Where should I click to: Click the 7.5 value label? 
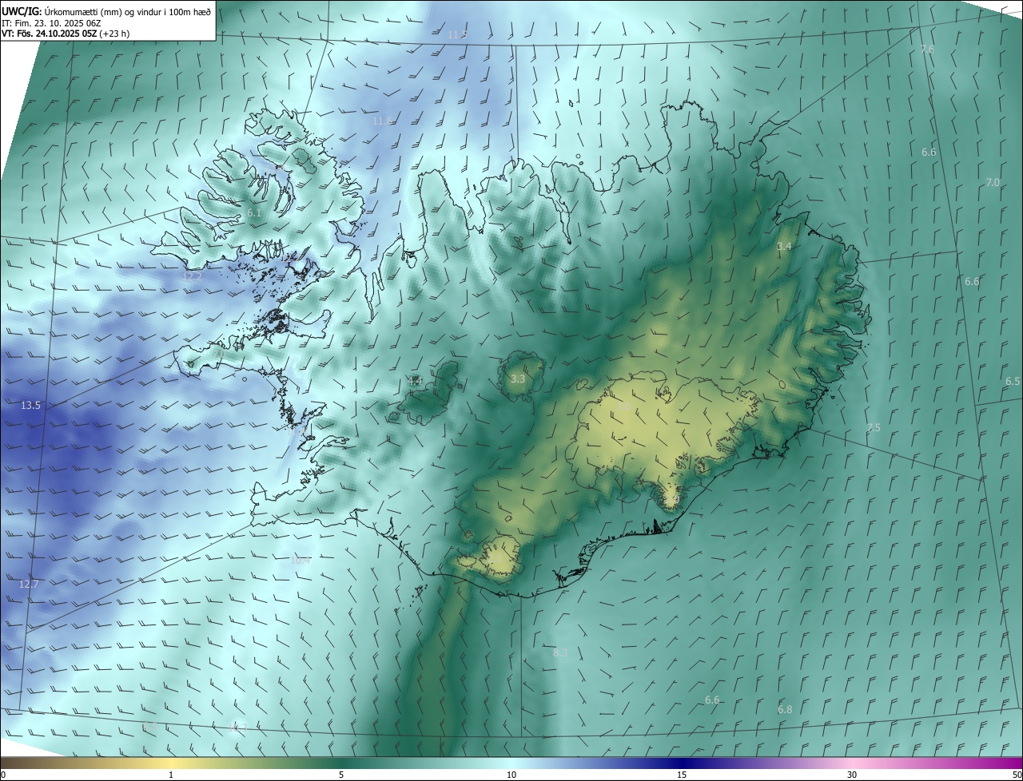coord(874,428)
